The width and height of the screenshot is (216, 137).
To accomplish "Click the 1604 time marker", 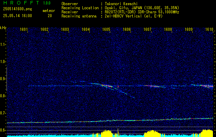I will [x=86, y=29].
